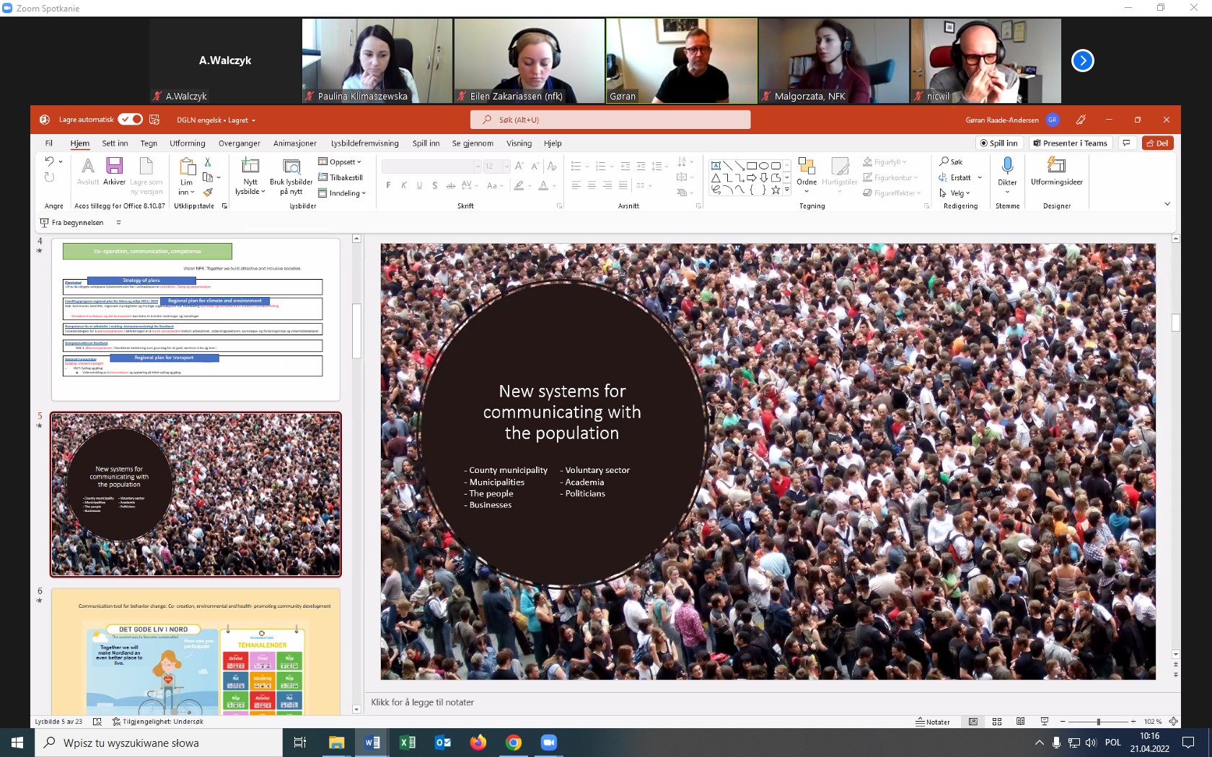Click Tilbakestill reset button
The width and height of the screenshot is (1212, 757).
[x=341, y=177]
